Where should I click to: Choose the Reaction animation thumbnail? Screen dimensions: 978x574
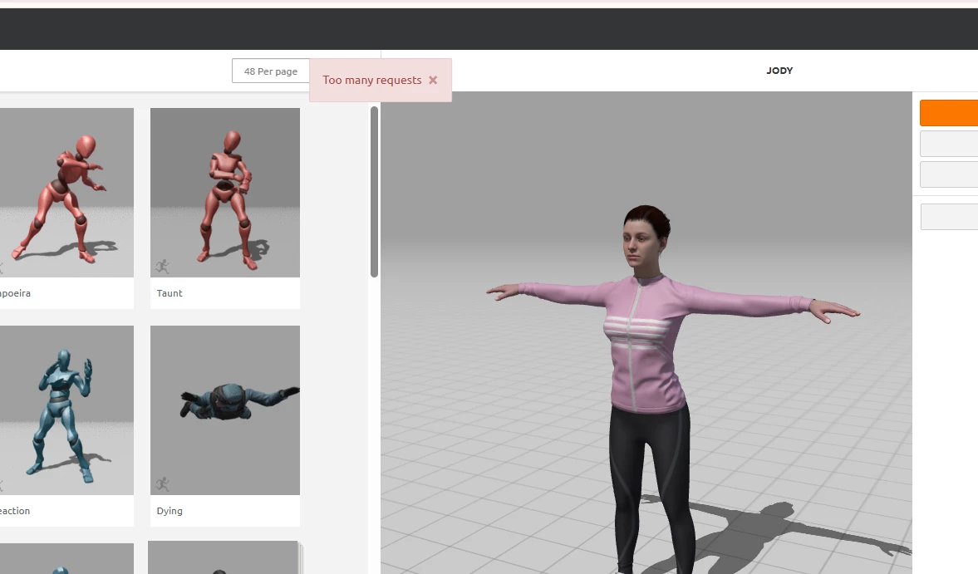[x=66, y=410]
